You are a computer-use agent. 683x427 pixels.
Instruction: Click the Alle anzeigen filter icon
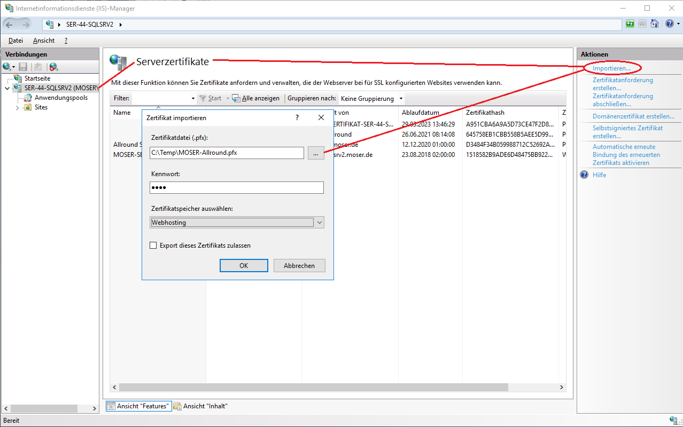click(236, 99)
